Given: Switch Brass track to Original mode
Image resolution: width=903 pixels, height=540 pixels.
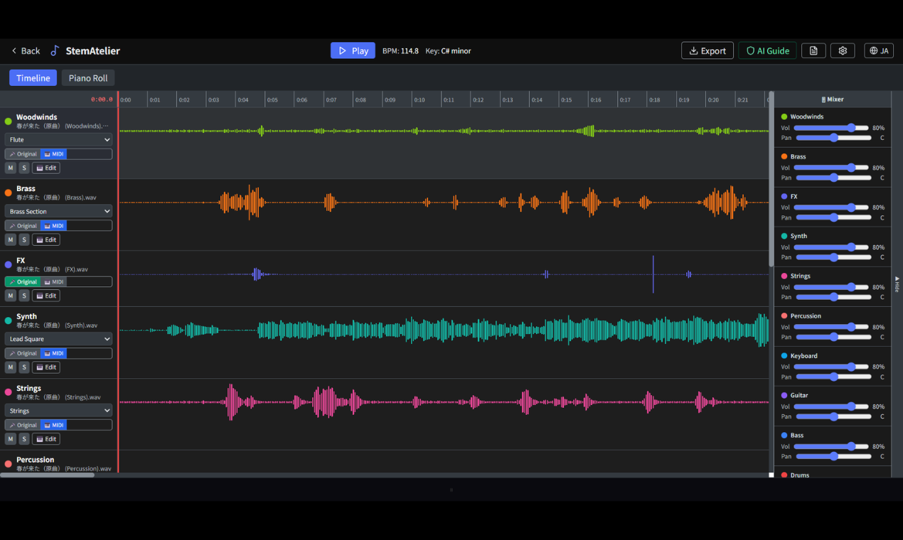Looking at the screenshot, I should [x=23, y=226].
